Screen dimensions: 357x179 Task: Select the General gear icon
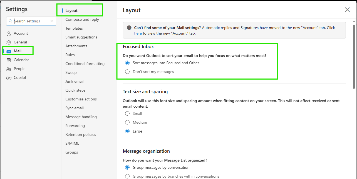point(9,42)
